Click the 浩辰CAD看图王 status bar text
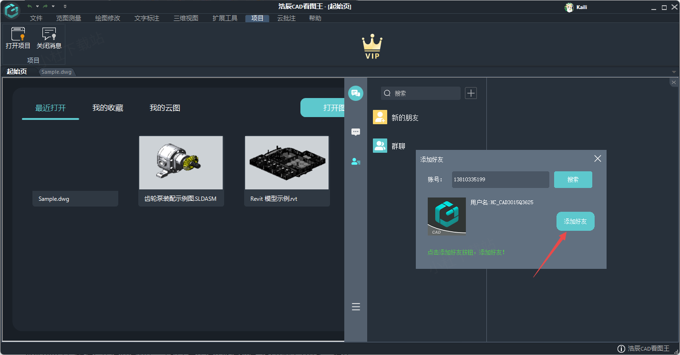This screenshot has height=355, width=680. [x=649, y=349]
